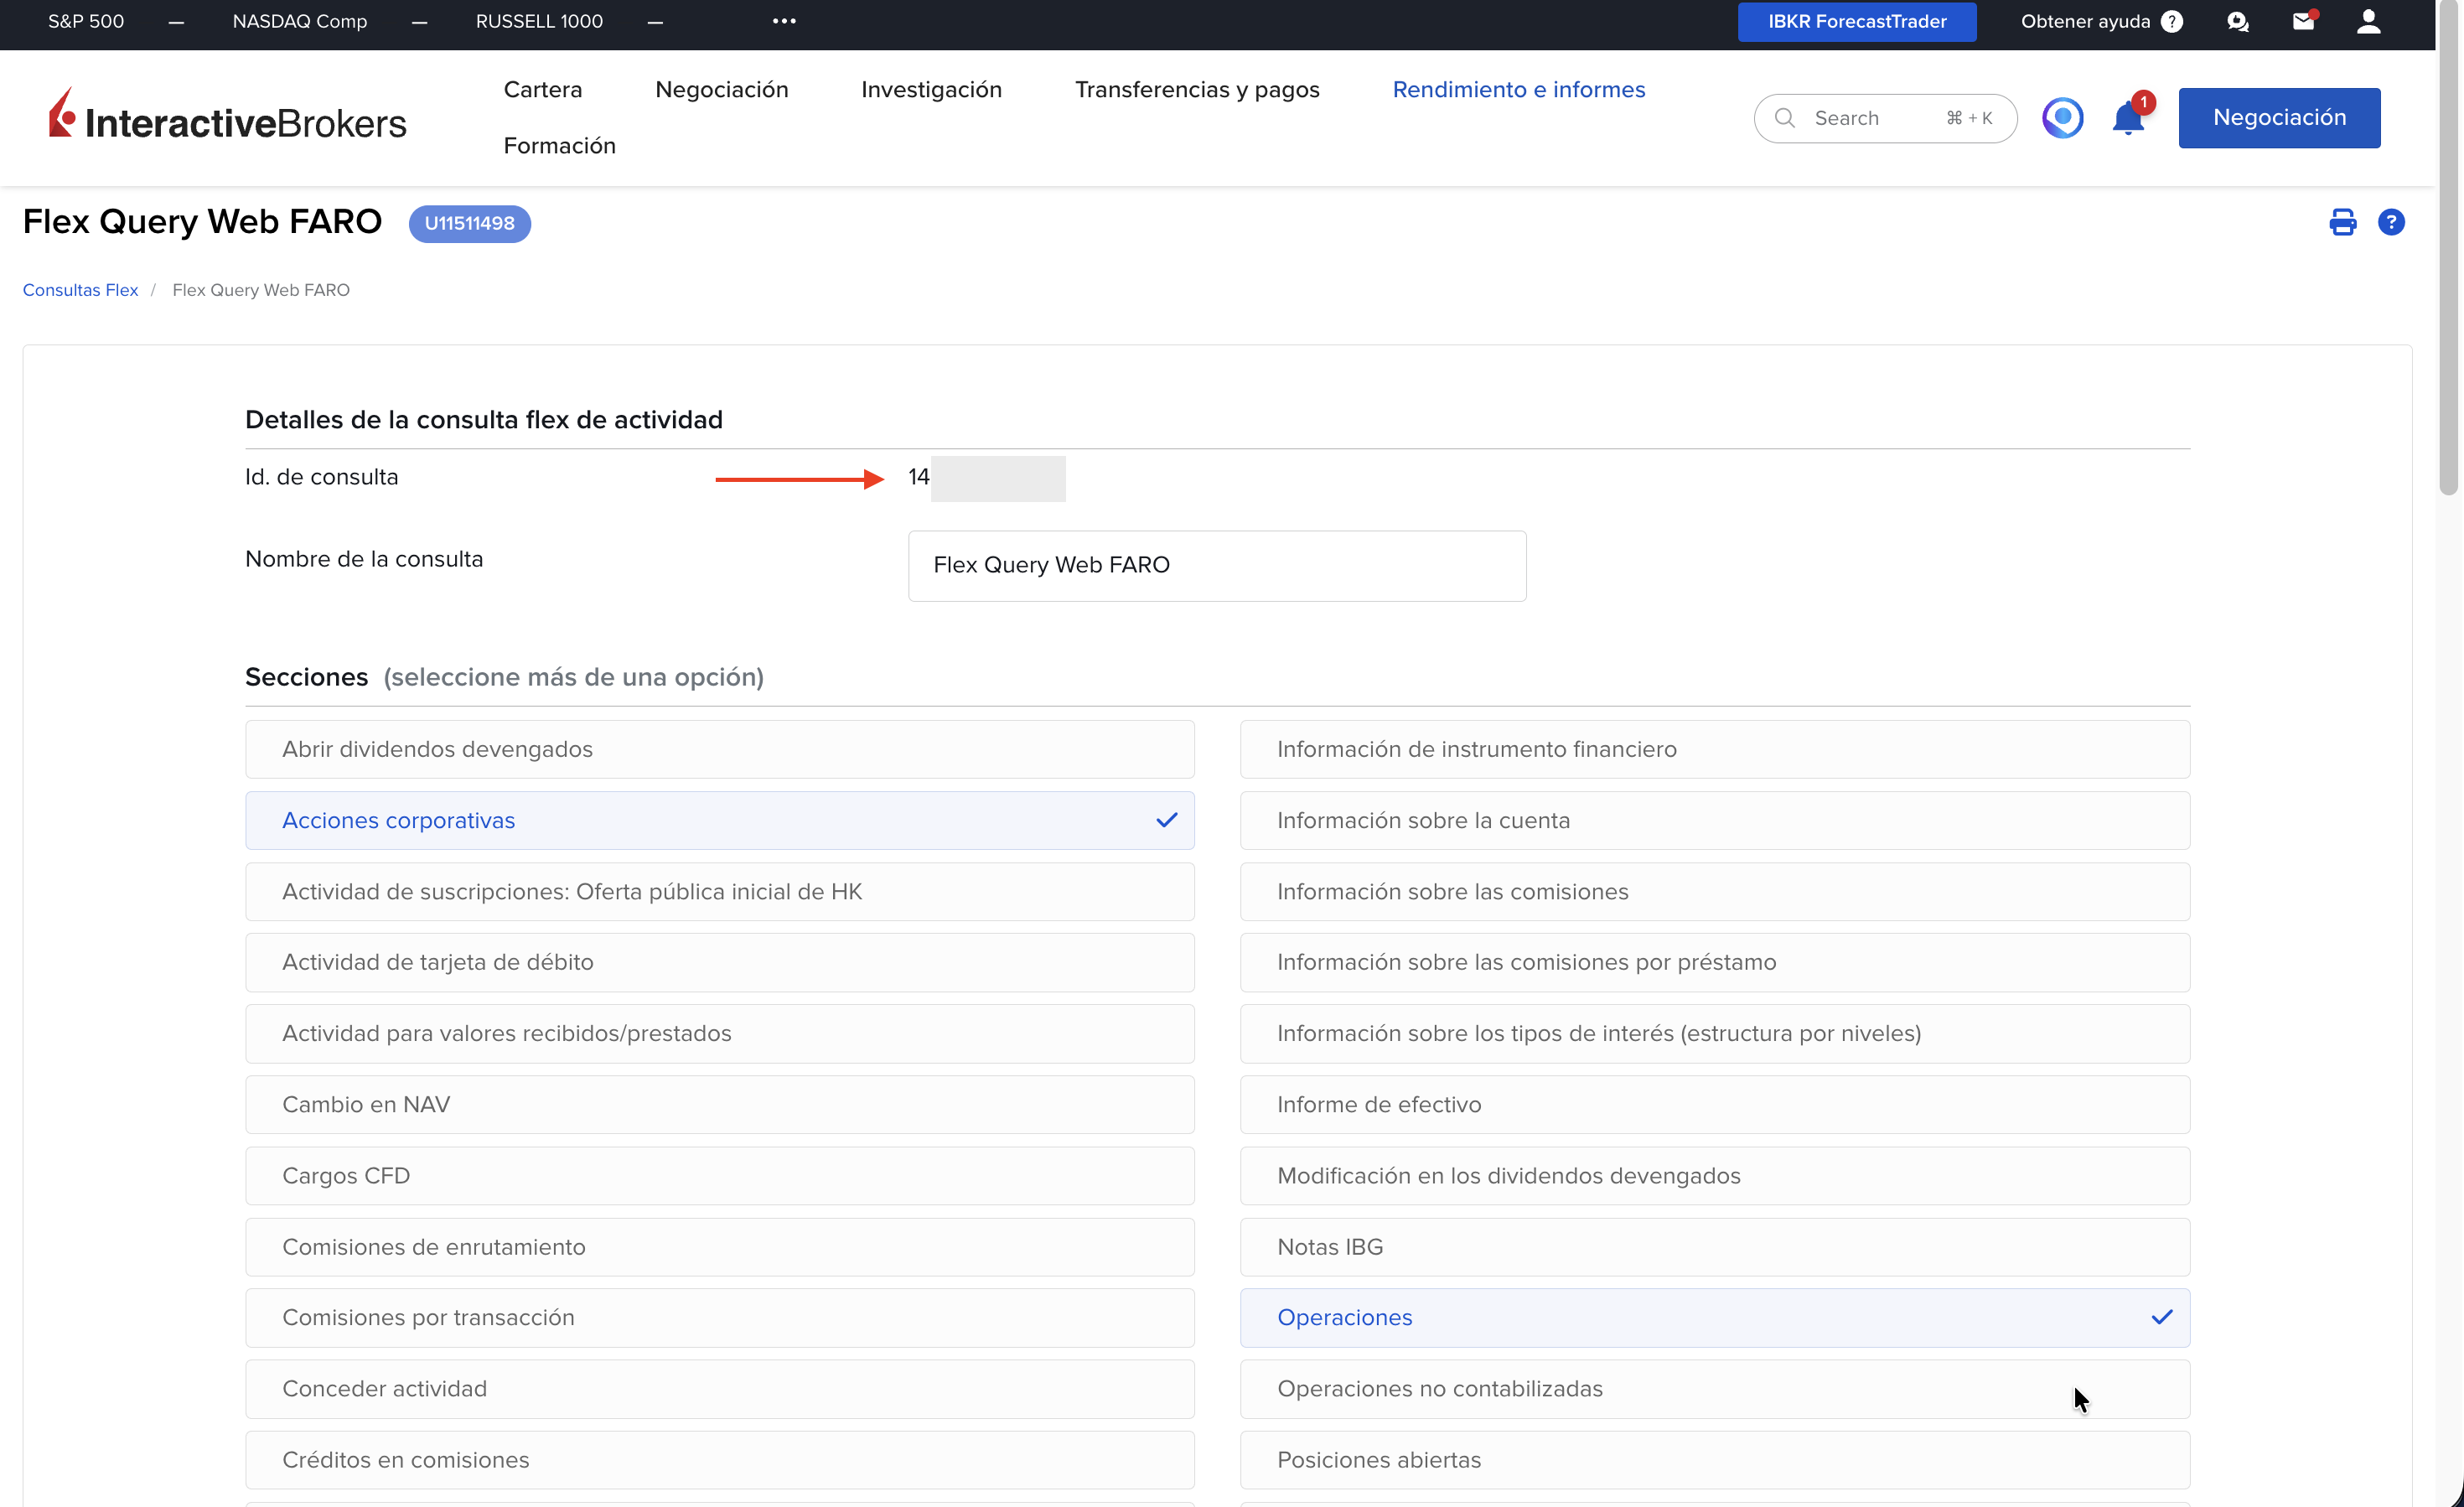The image size is (2464, 1507).
Task: Click the IBKR ForecastTrader button
Action: [1857, 21]
